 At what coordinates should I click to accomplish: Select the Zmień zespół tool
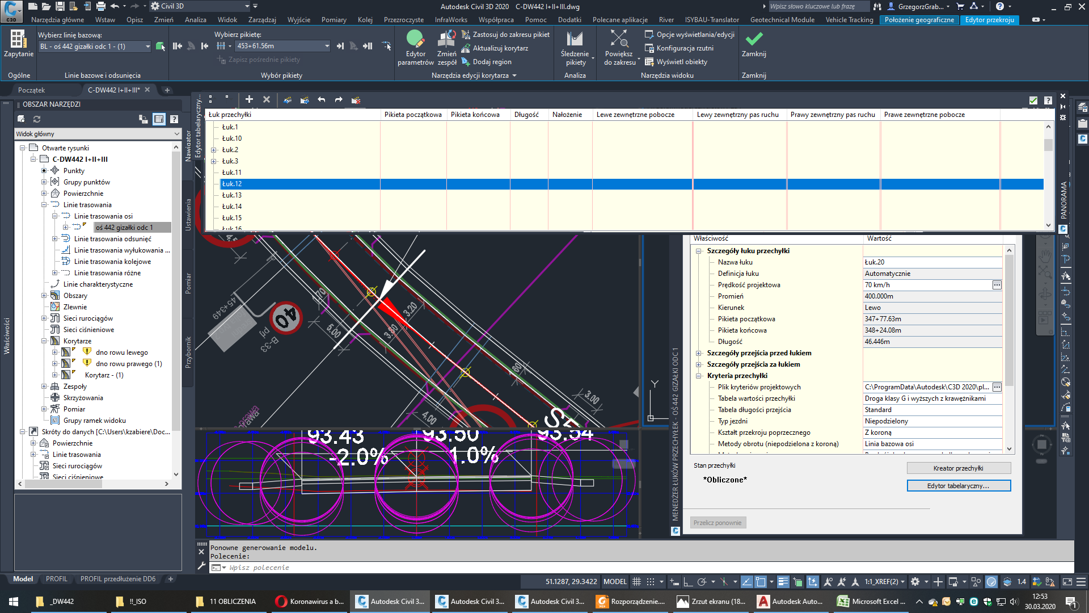[446, 48]
